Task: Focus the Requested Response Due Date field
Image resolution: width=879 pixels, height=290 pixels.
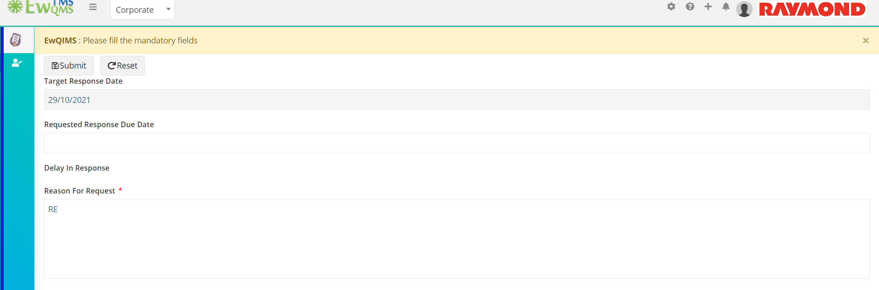Action: coord(457,143)
